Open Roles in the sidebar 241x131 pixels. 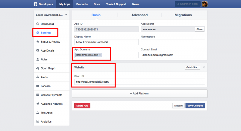tap(52, 59)
